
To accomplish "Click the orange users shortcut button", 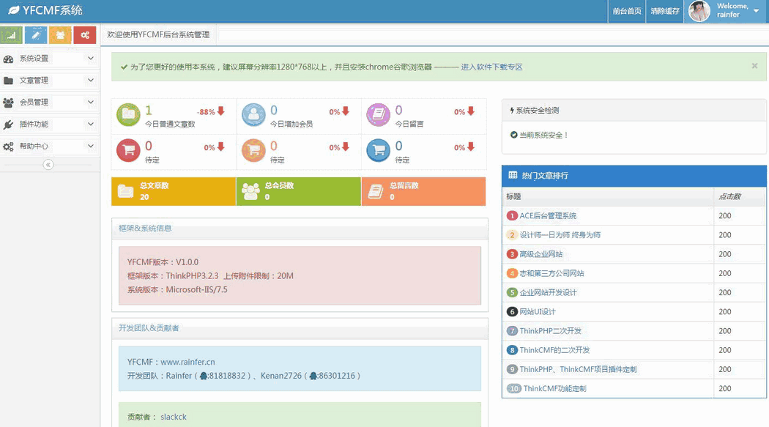I will 60,35.
